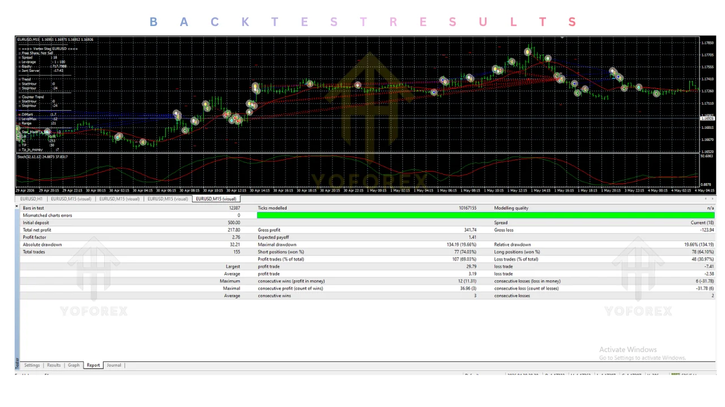Click Total net profit value 217.80
725x407 pixels.
234,230
